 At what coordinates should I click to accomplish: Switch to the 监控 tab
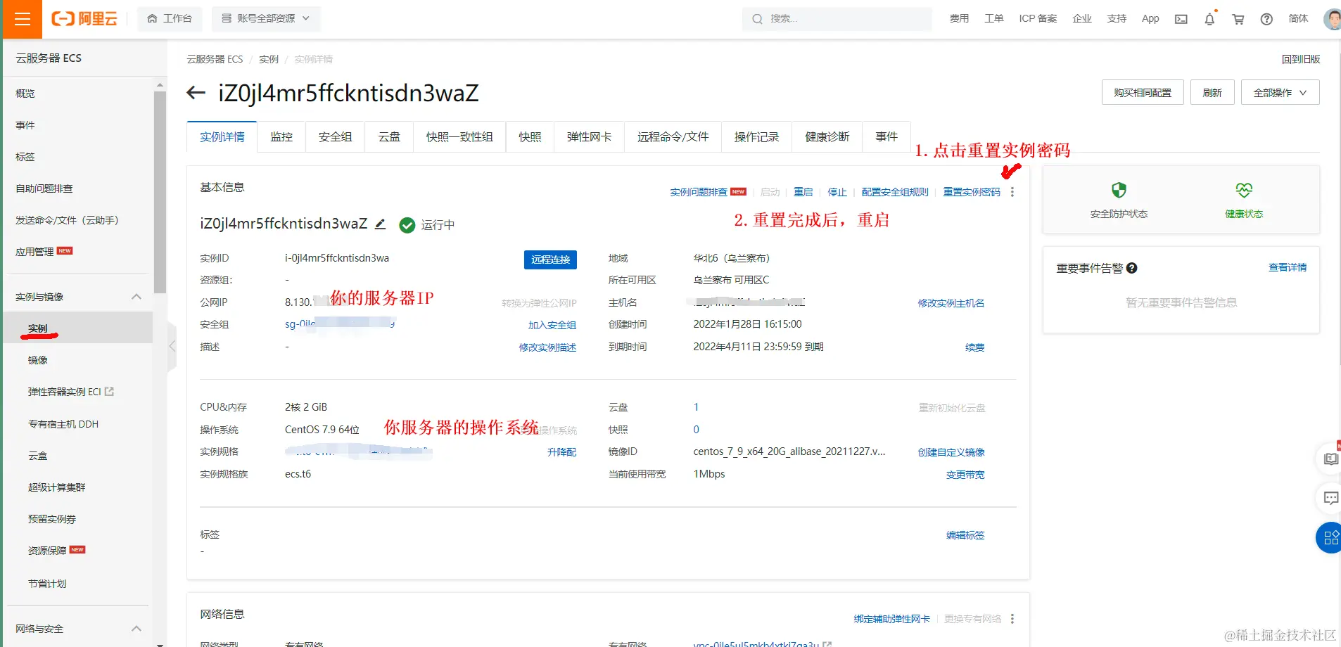tap(281, 136)
